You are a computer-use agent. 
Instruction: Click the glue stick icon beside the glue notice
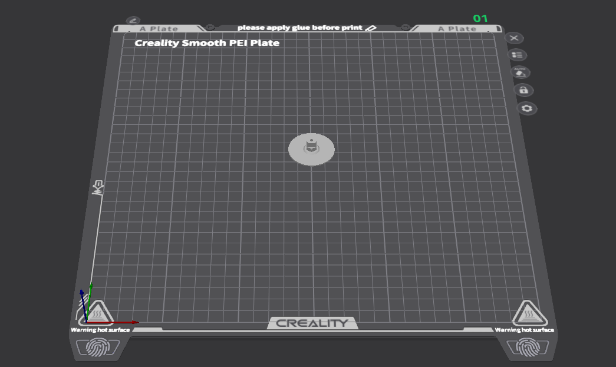point(370,28)
